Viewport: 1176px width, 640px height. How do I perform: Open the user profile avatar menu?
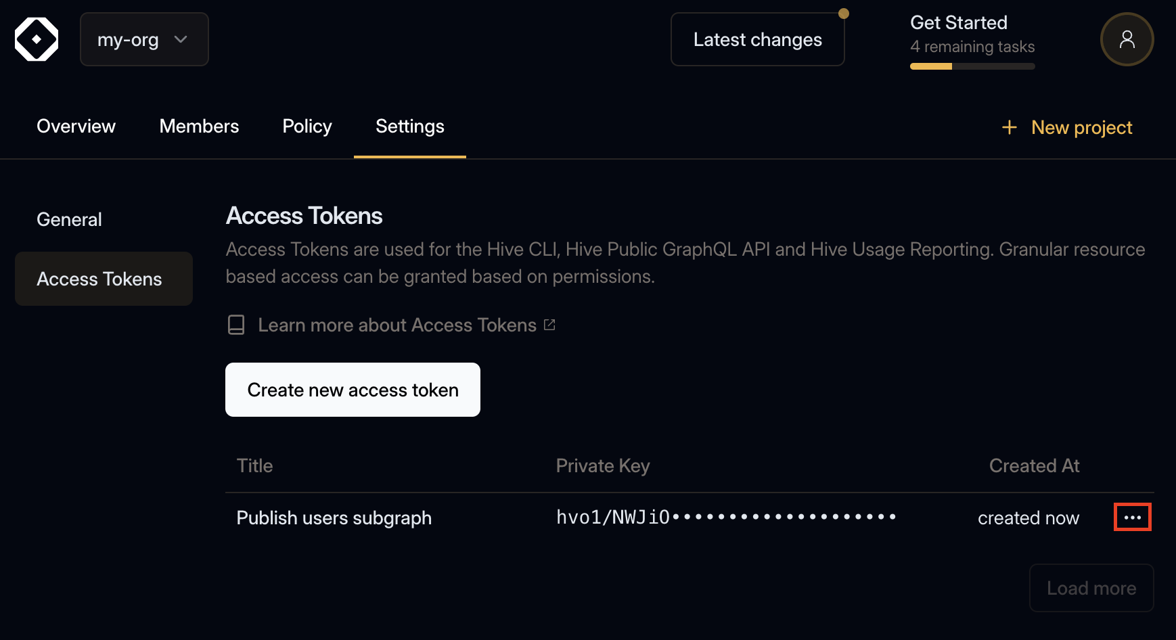tap(1126, 39)
